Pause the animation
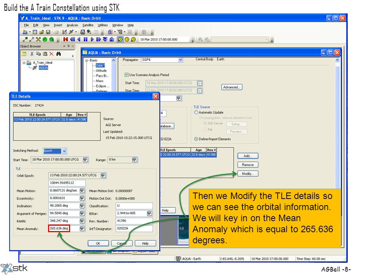Image resolution: width=366 pixels, height=275 pixels. 85,39
